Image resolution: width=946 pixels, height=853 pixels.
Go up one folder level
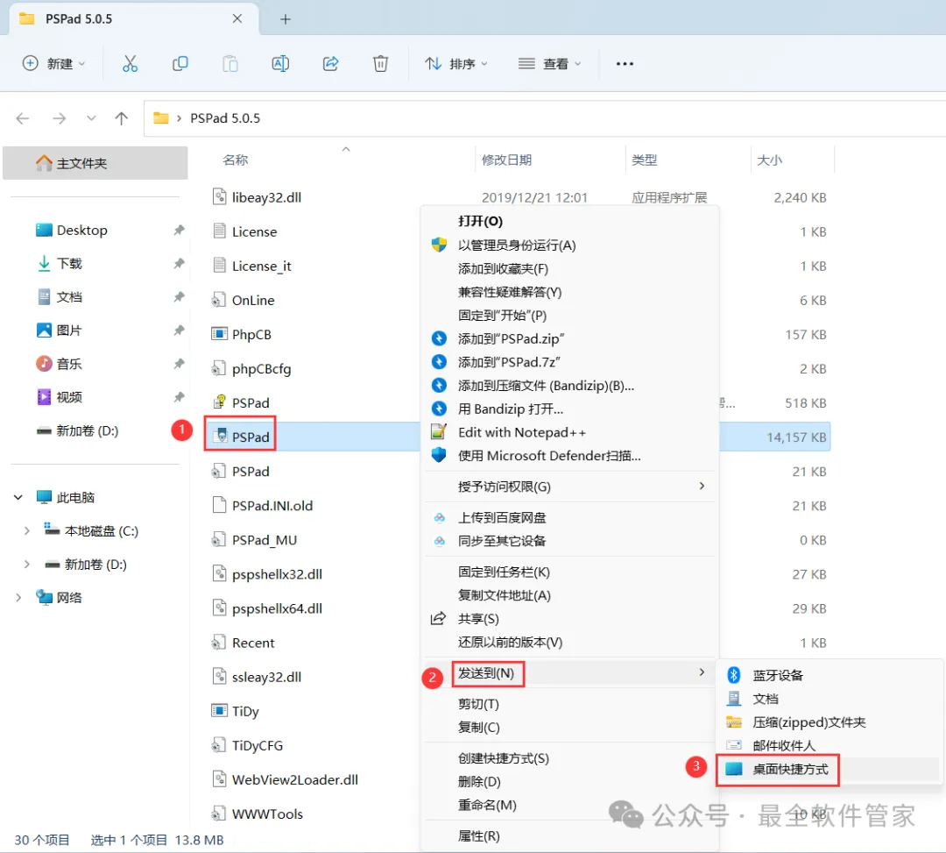point(121,118)
